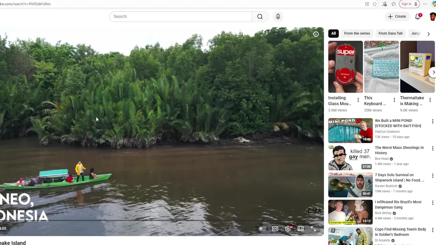Expand more filter chips with right arrow
Viewport: 436px width, 245px height.
tap(429, 34)
